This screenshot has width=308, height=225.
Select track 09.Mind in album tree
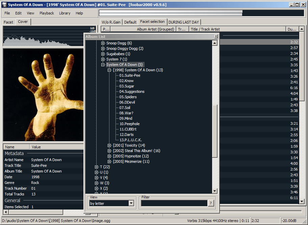(126, 118)
